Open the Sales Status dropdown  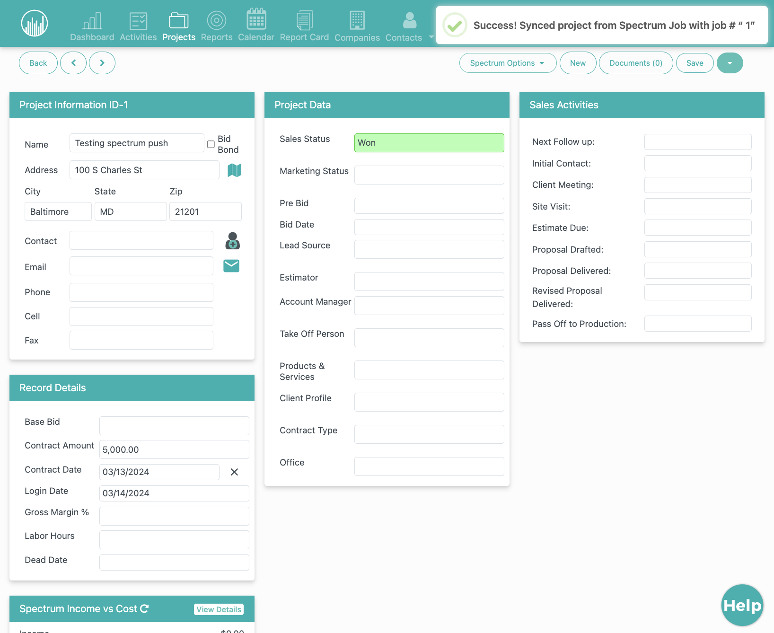(429, 143)
